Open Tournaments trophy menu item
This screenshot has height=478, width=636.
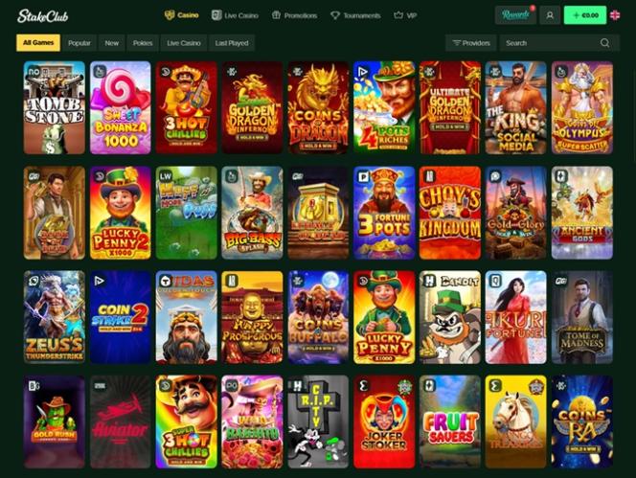(x=355, y=15)
